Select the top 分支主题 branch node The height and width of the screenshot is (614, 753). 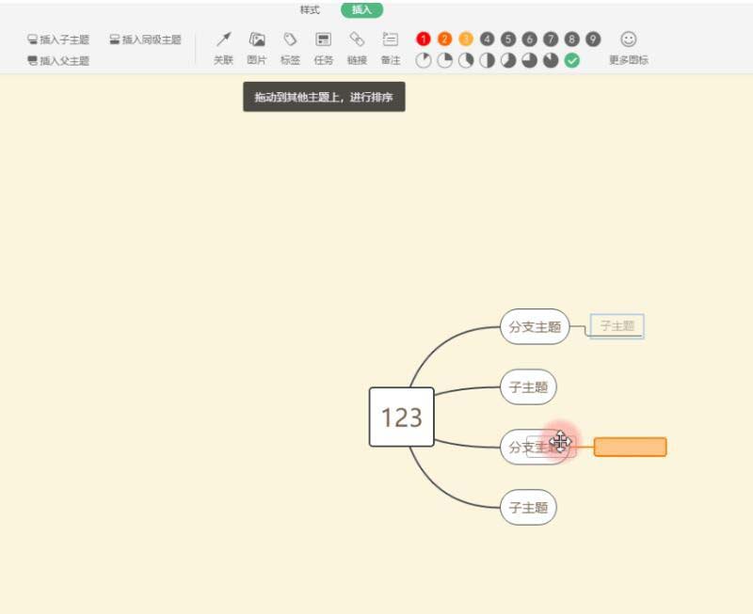[x=534, y=327]
